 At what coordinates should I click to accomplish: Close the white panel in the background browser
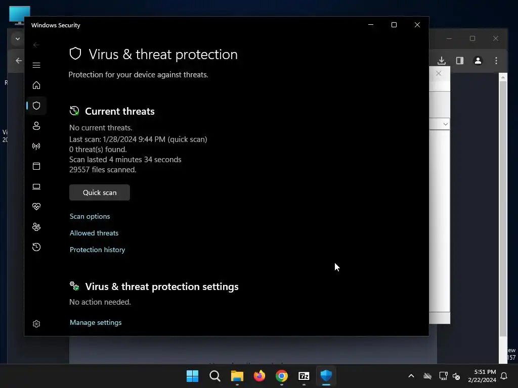[x=439, y=73]
